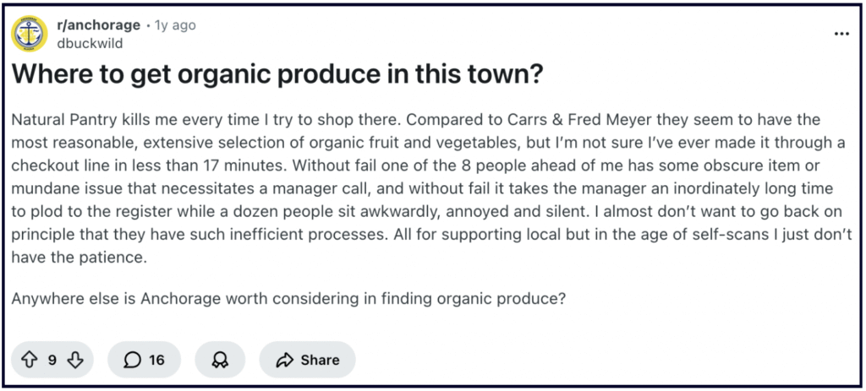The width and height of the screenshot is (866, 391).
Task: Click the '1y ago' post timestamp
Action: [175, 25]
